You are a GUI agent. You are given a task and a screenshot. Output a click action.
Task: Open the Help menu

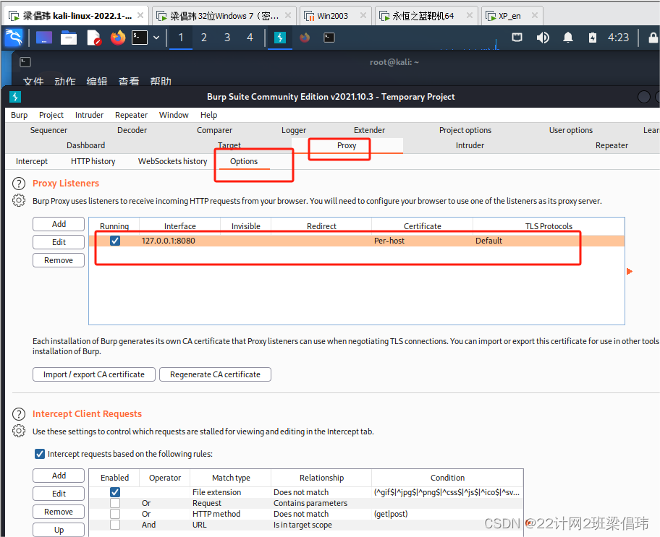click(208, 115)
